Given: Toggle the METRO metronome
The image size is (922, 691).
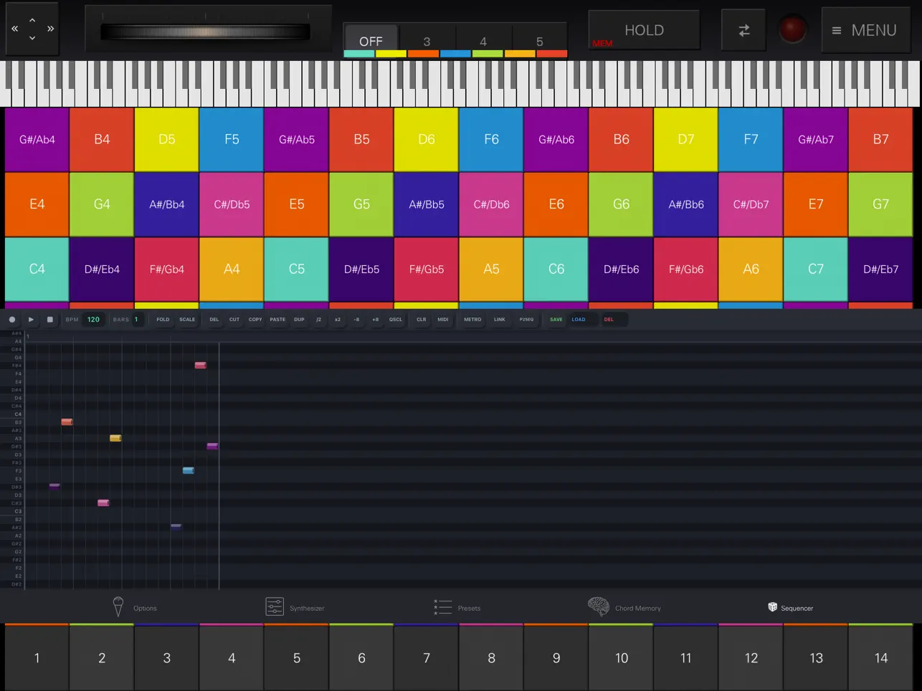Looking at the screenshot, I should [x=472, y=320].
